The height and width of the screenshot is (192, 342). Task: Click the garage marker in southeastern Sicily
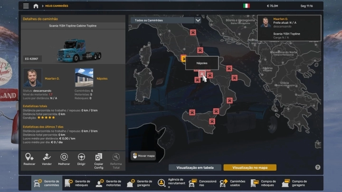212,121
